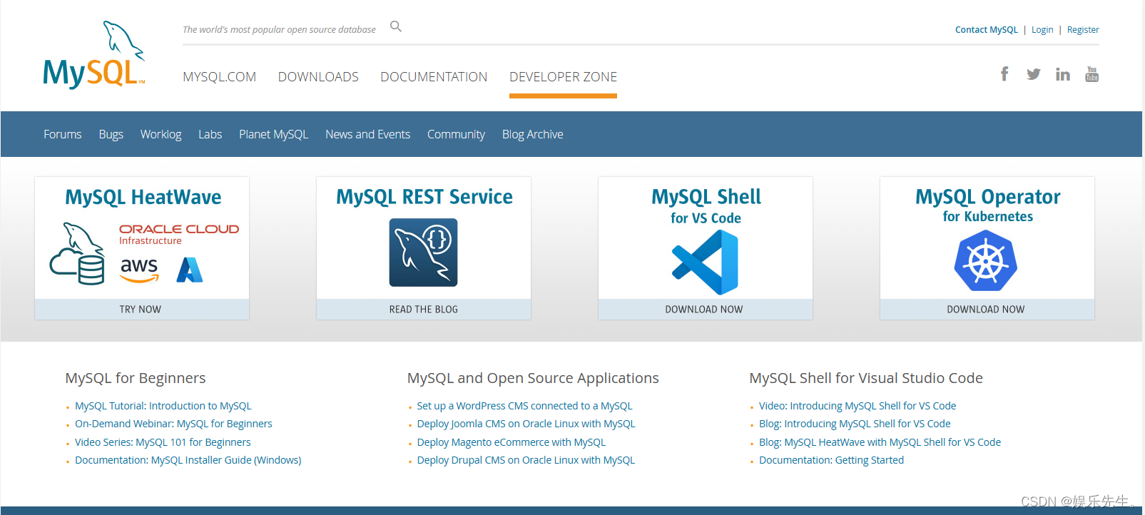
Task: Open Documentation: Getting Started link
Action: [831, 460]
